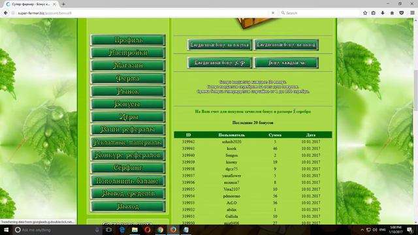Screen dimensions: 418x235
Task: Go back with browser back arrow
Action: pos(6,13)
